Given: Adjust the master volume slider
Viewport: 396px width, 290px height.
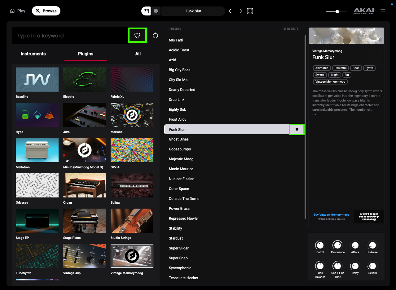Looking at the screenshot, I should coord(337,11).
